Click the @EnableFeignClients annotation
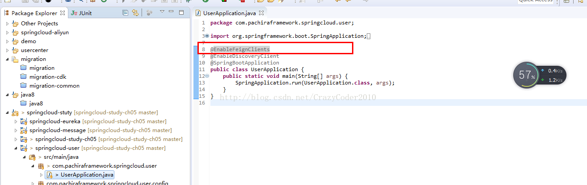Screen dimensions: 587x185 pyautogui.click(x=240, y=49)
